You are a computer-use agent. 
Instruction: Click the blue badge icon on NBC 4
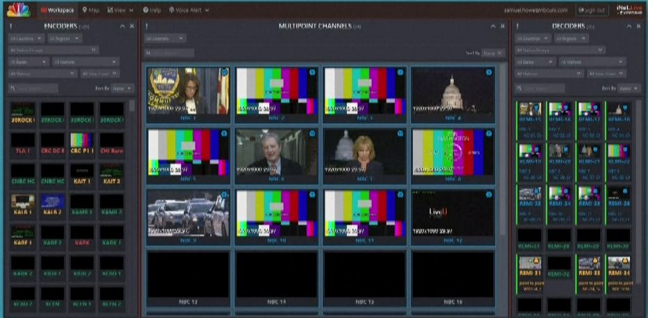[x=489, y=72]
